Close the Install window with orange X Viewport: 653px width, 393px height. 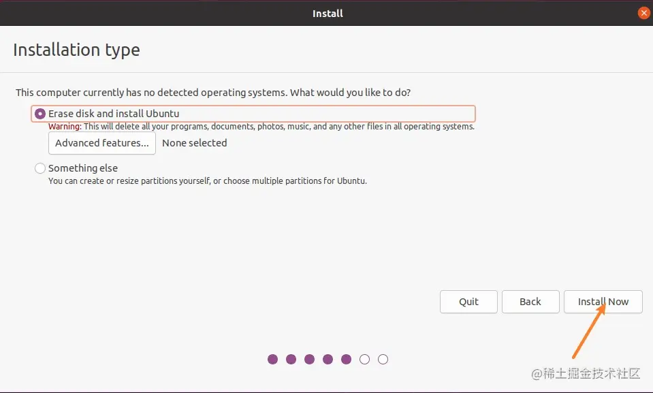coord(644,13)
